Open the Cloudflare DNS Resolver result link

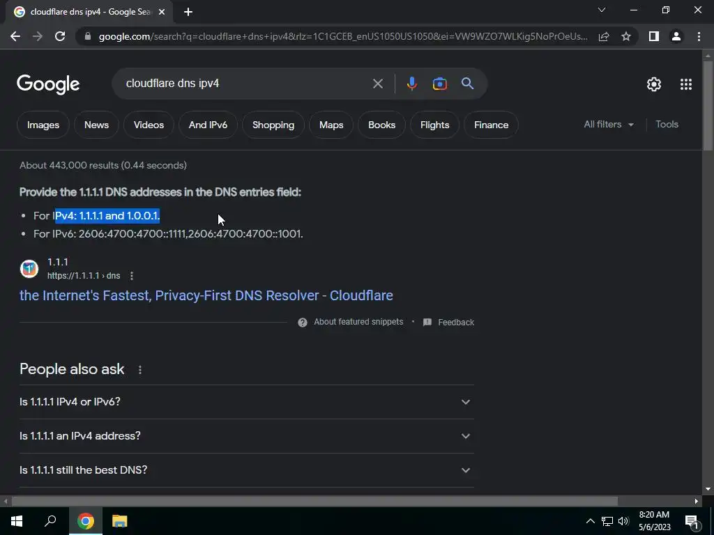point(206,295)
